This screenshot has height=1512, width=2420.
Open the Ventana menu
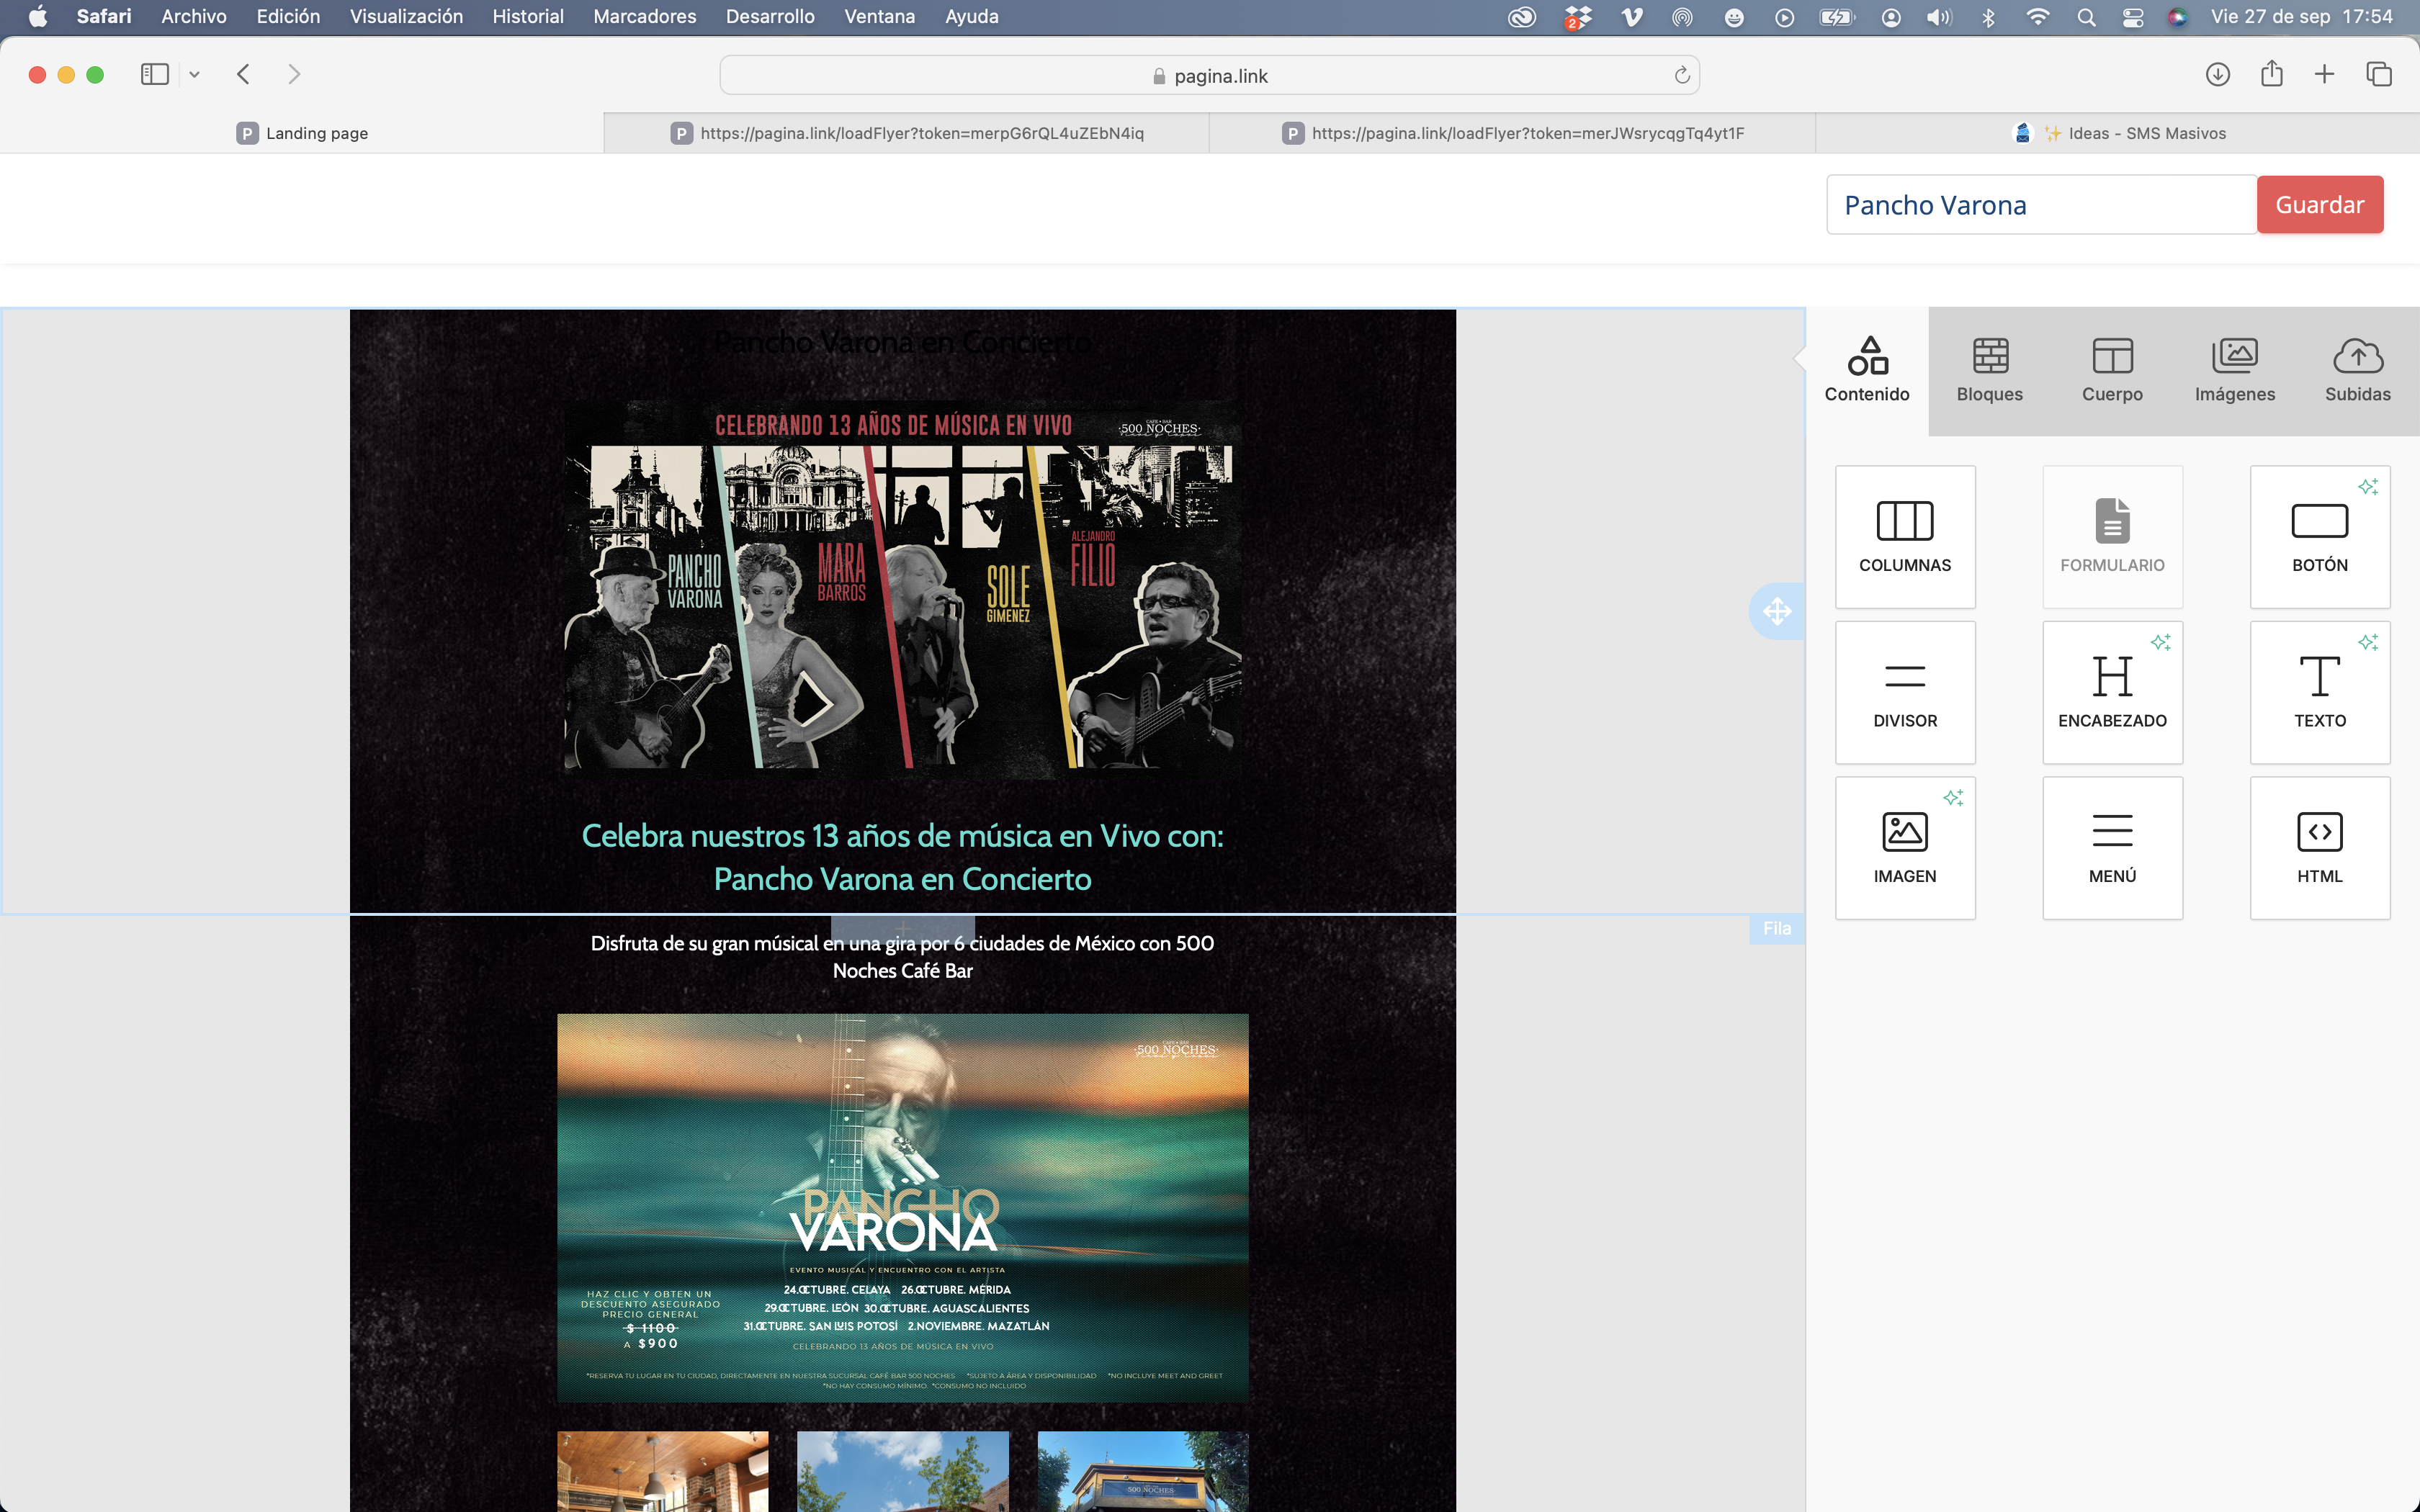[880, 17]
